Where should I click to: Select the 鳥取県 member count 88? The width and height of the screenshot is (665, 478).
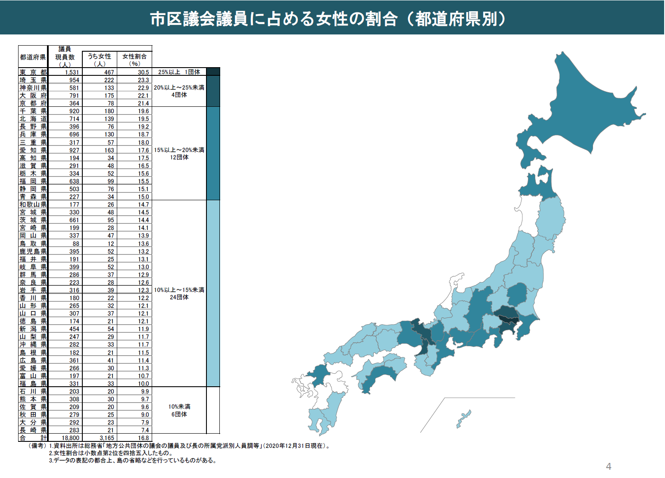pos(76,244)
